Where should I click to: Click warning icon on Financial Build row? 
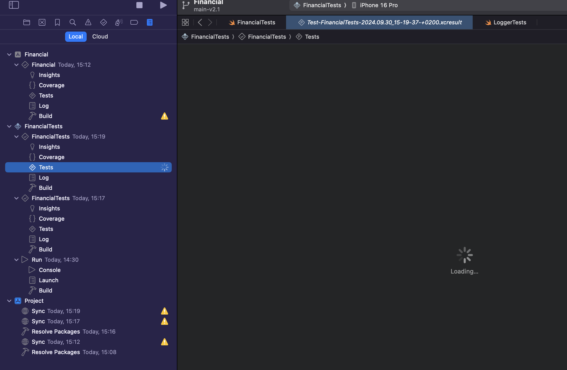(165, 116)
